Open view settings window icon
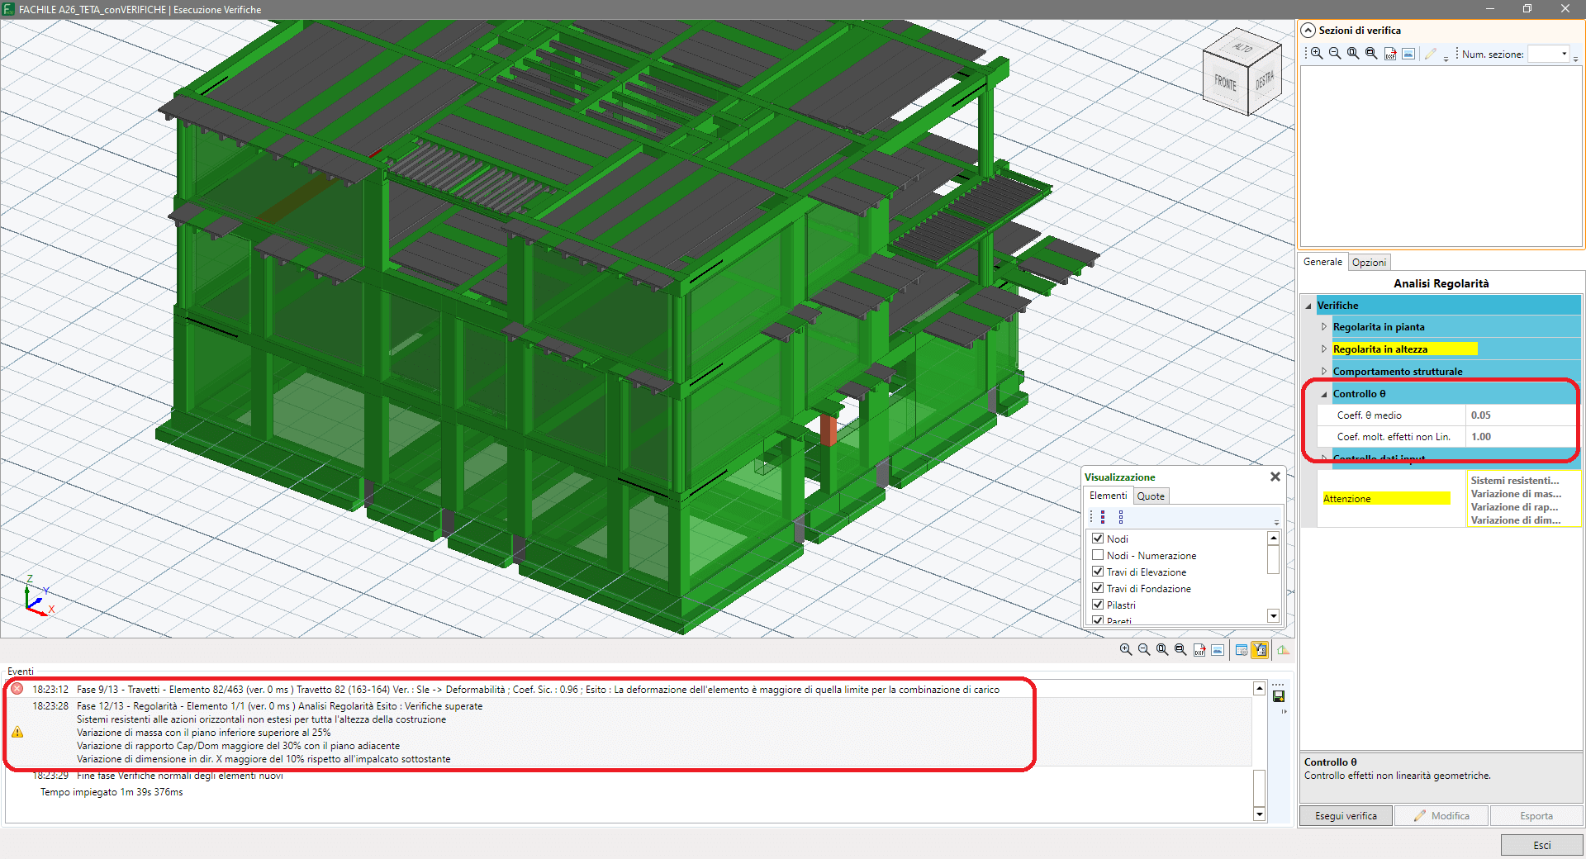 1242,650
